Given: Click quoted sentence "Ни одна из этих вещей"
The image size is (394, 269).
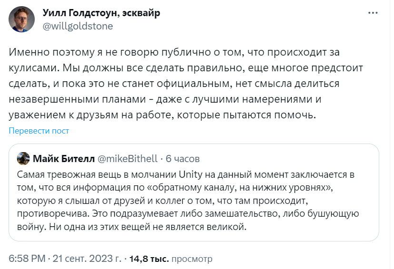Looking at the screenshot, I should tap(148, 227).
